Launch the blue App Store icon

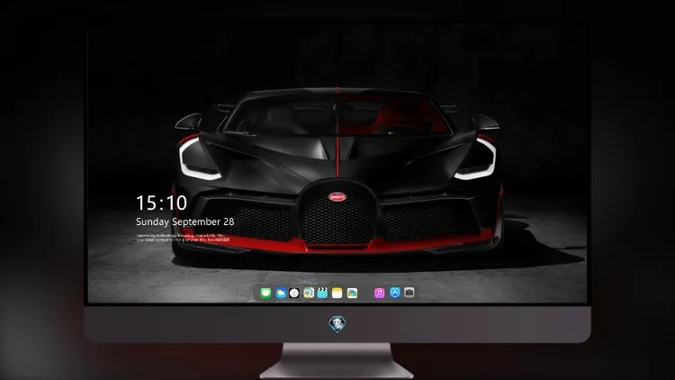point(395,293)
